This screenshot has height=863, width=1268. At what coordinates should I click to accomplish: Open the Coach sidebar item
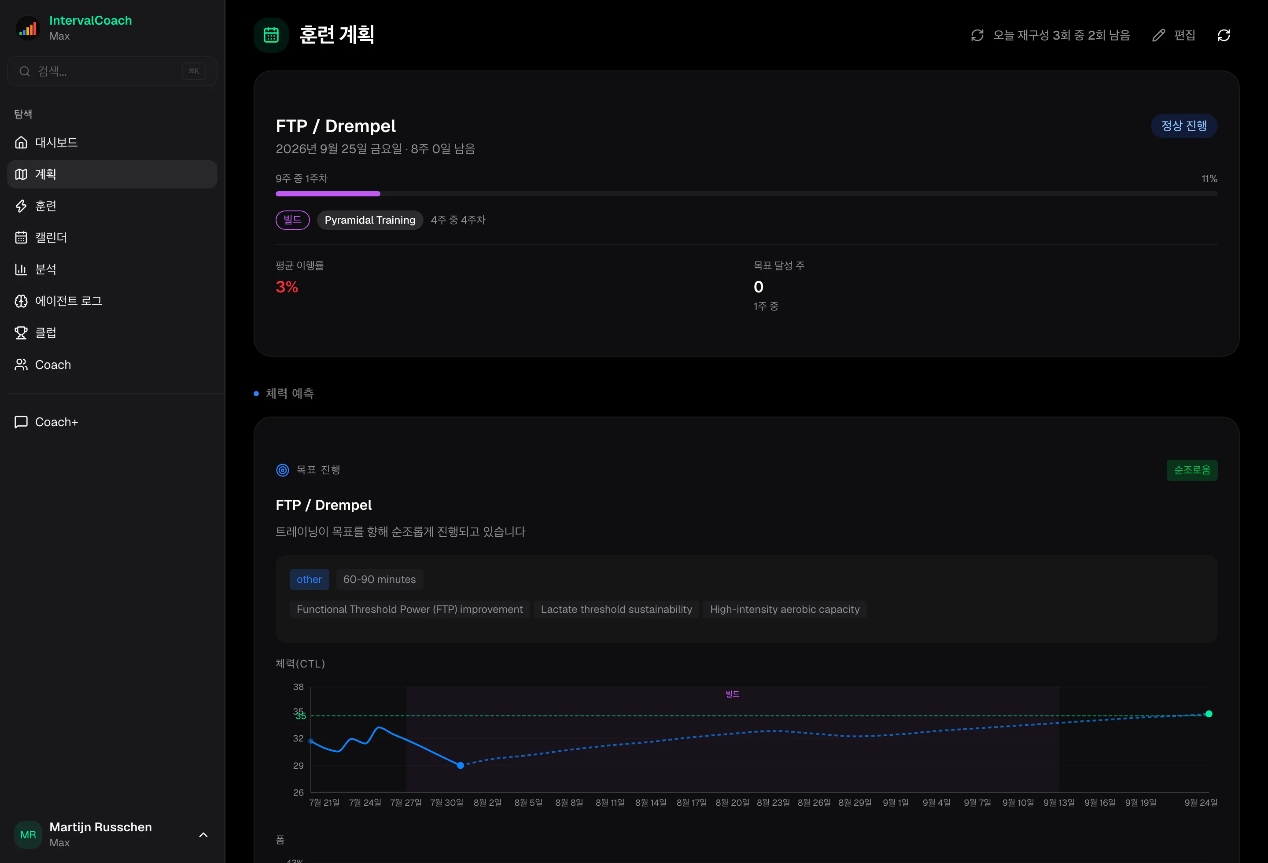(x=112, y=365)
